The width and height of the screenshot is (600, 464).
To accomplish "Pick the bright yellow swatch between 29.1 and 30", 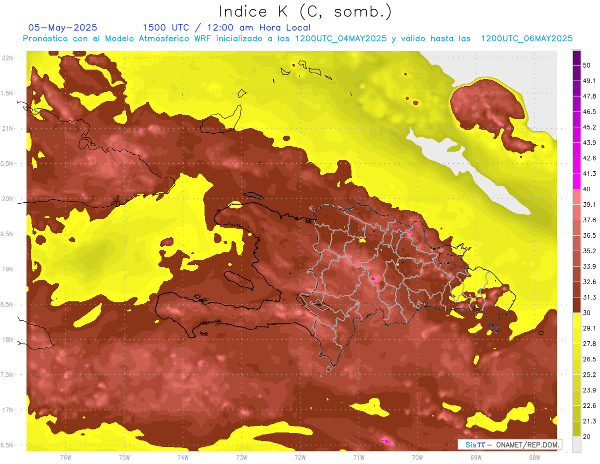I will [x=576, y=320].
